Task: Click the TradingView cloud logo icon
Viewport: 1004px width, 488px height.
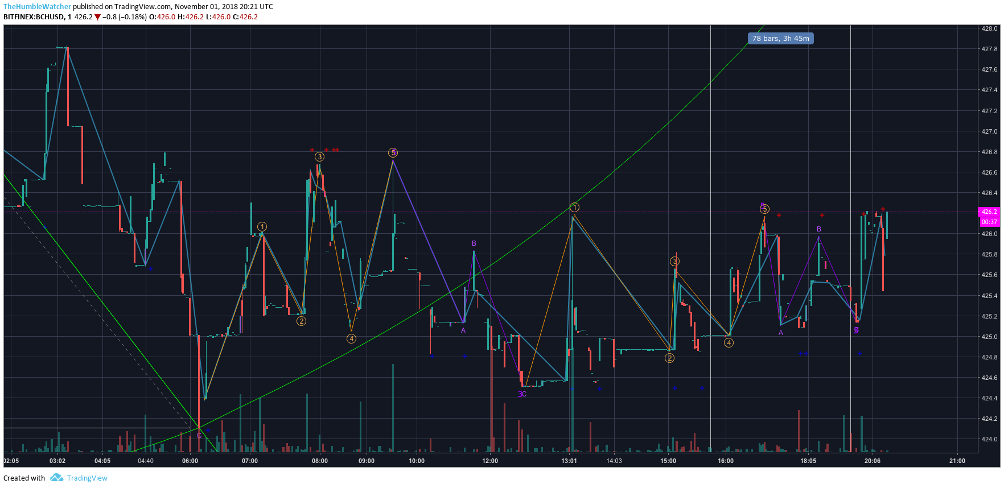Action: pyautogui.click(x=56, y=478)
